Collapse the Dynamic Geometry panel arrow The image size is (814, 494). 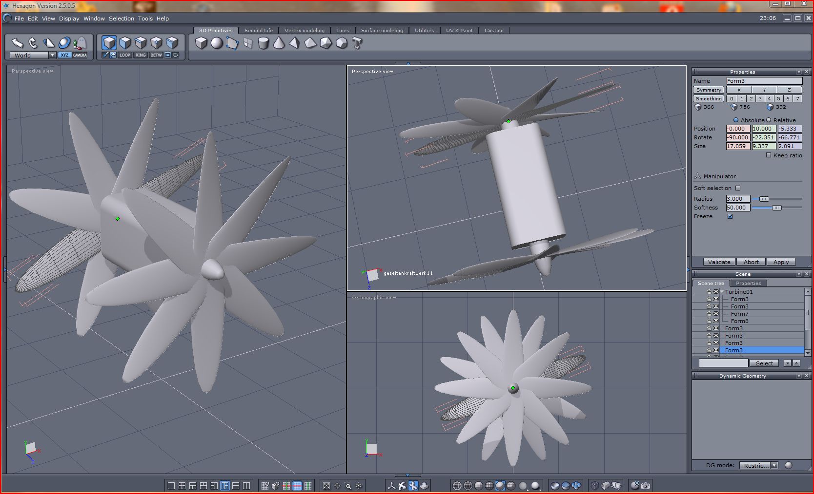click(799, 376)
